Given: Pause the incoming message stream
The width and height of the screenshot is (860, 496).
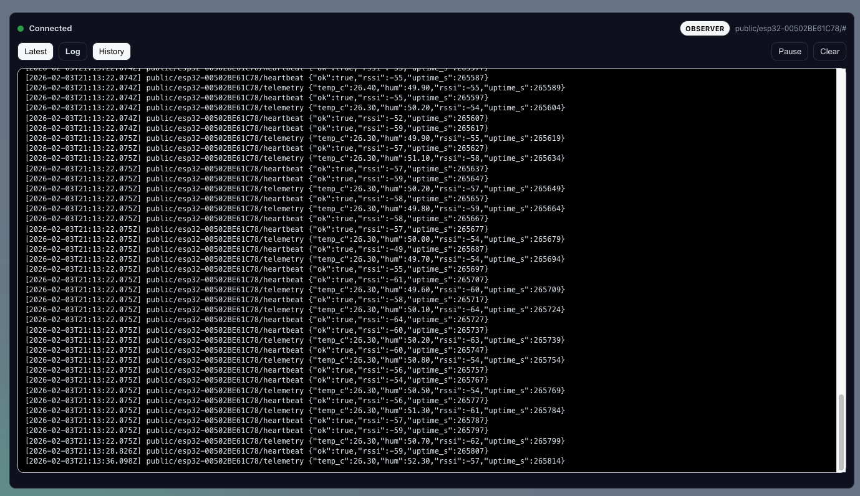Looking at the screenshot, I should [790, 52].
